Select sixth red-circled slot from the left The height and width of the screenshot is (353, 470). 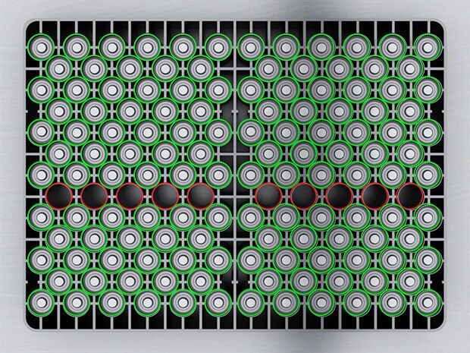point(268,195)
